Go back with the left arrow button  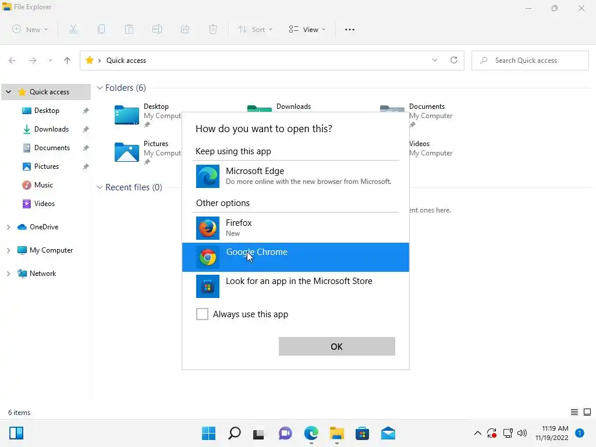point(12,61)
